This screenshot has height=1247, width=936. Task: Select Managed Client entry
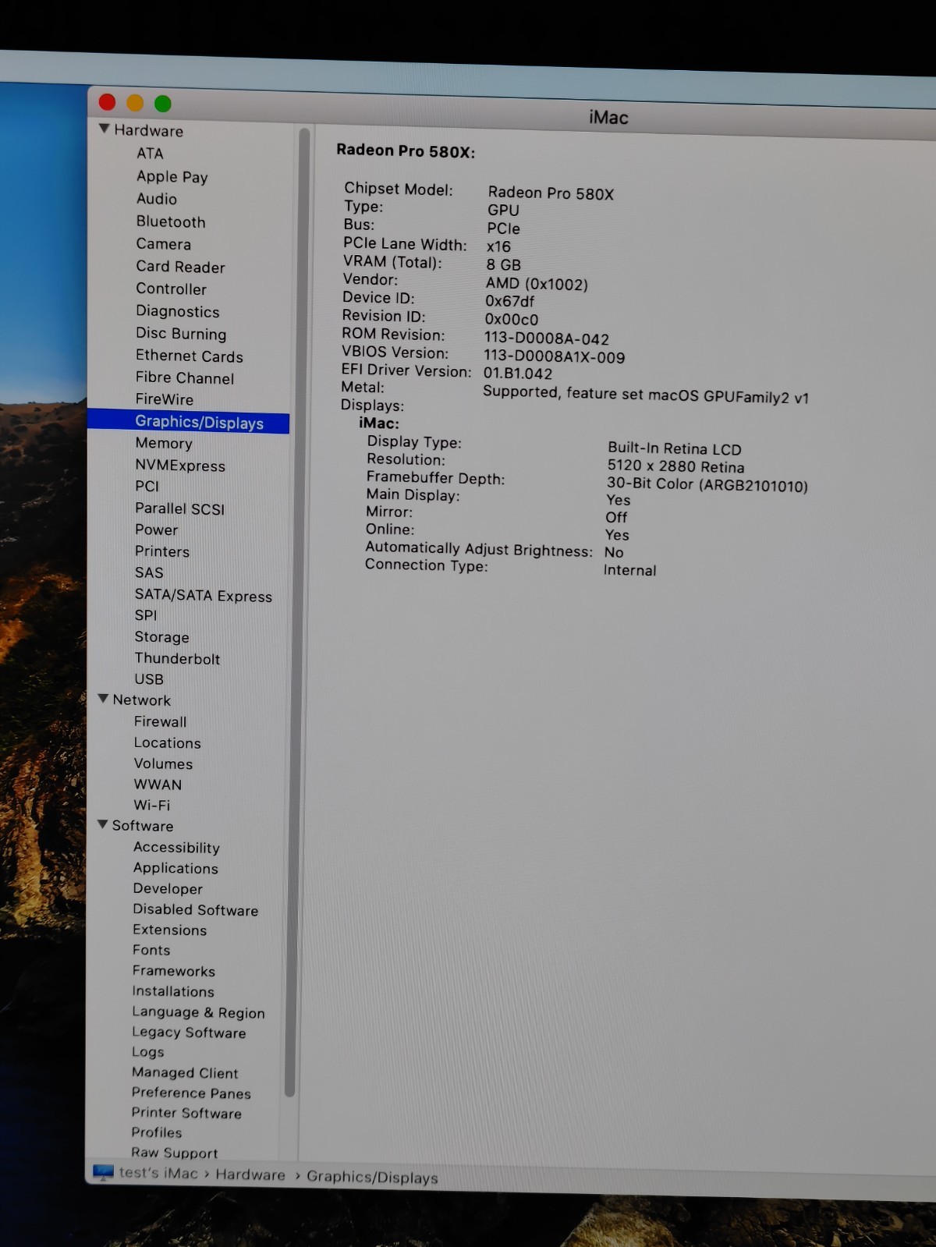point(185,1073)
